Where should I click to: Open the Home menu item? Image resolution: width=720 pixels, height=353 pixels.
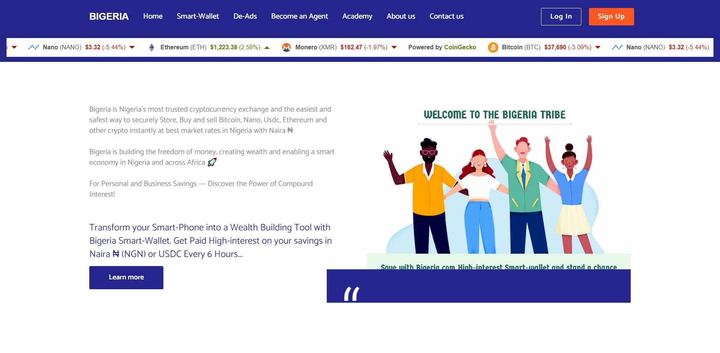[153, 16]
